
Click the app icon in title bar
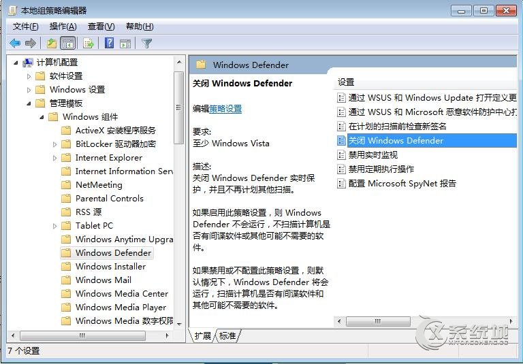[x=13, y=10]
